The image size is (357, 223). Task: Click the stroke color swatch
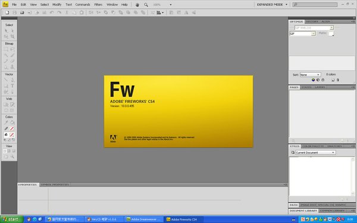coord(12,129)
